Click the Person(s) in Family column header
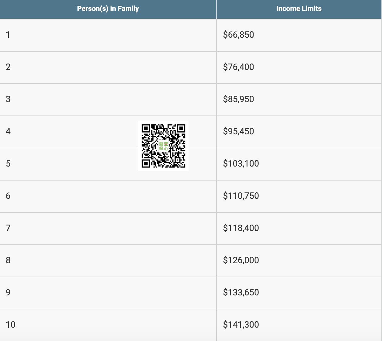 pyautogui.click(x=108, y=9)
